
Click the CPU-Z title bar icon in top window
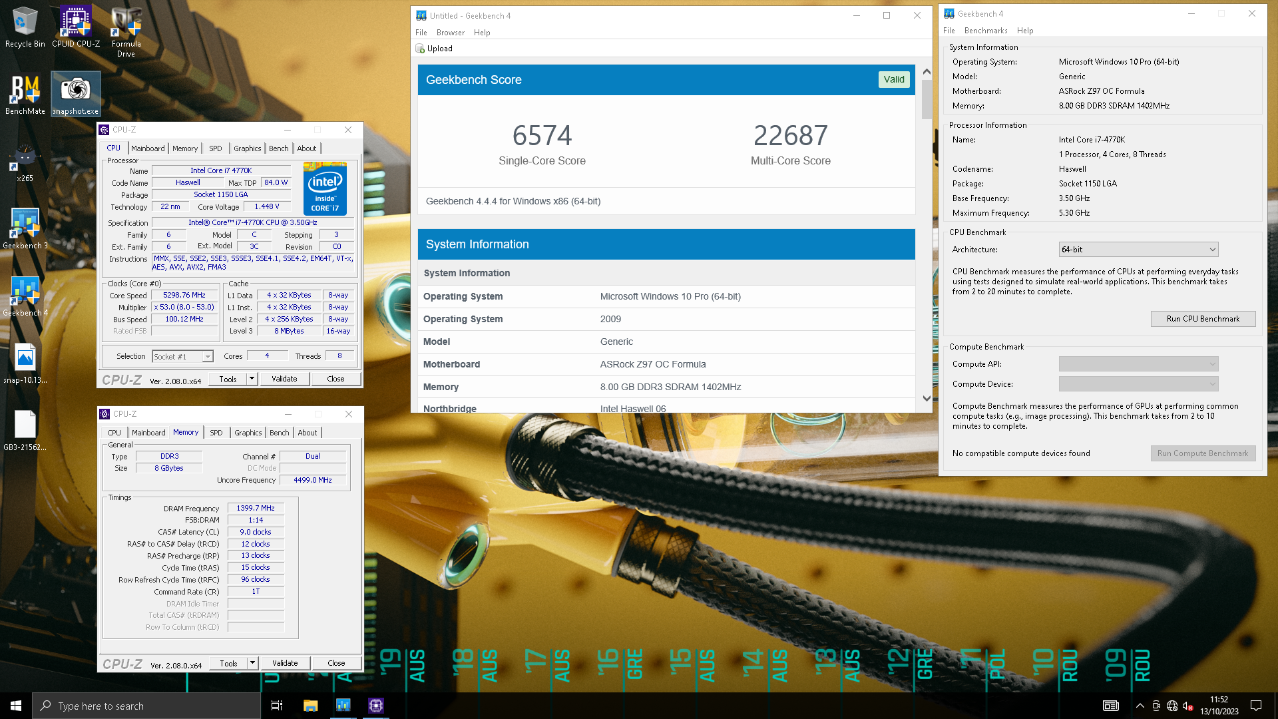point(105,130)
